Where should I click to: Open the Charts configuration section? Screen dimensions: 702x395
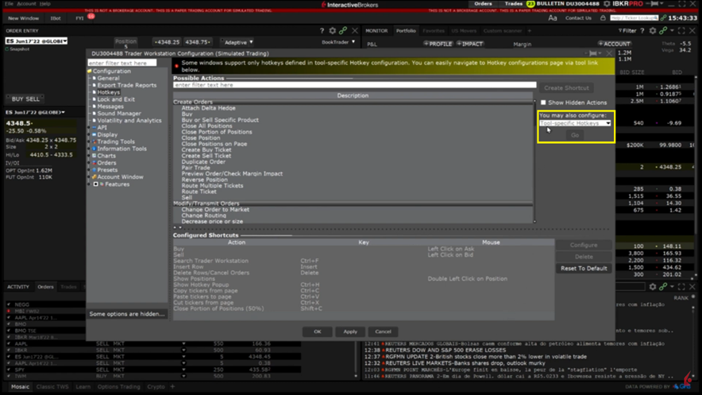pos(106,156)
